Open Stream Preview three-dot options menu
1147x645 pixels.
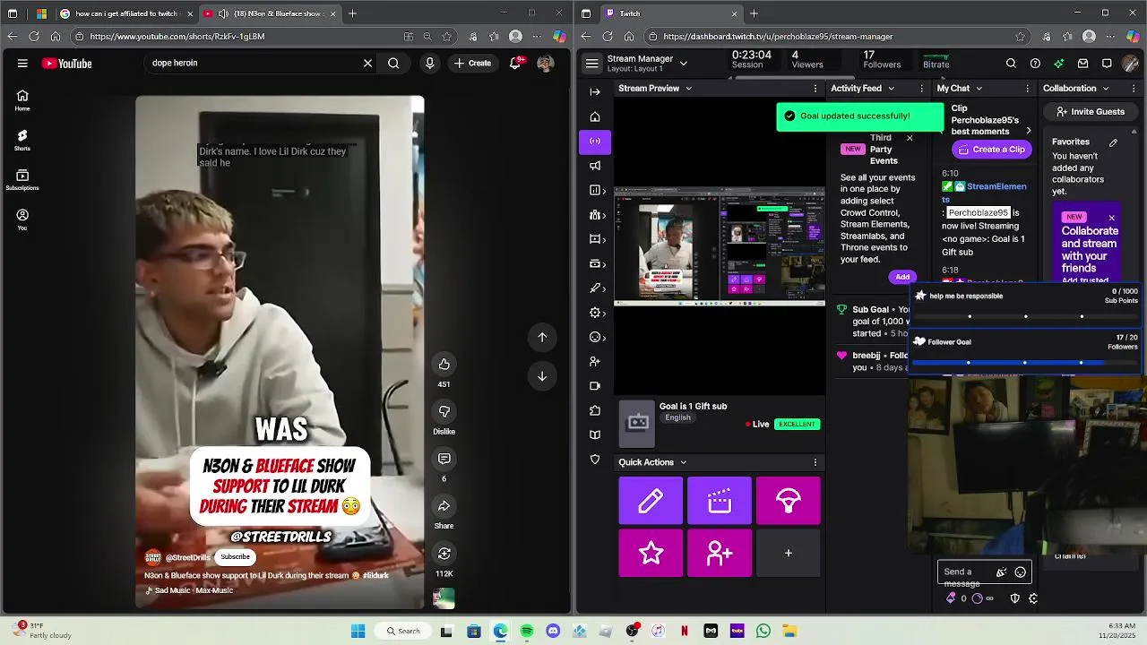click(x=815, y=88)
